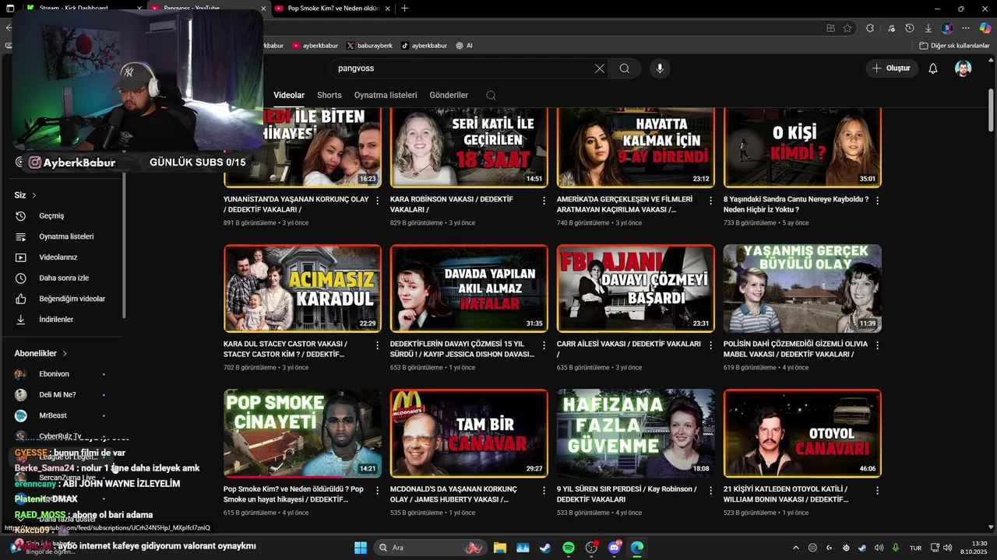
Task: Open Steam from the taskbar
Action: tap(545, 548)
